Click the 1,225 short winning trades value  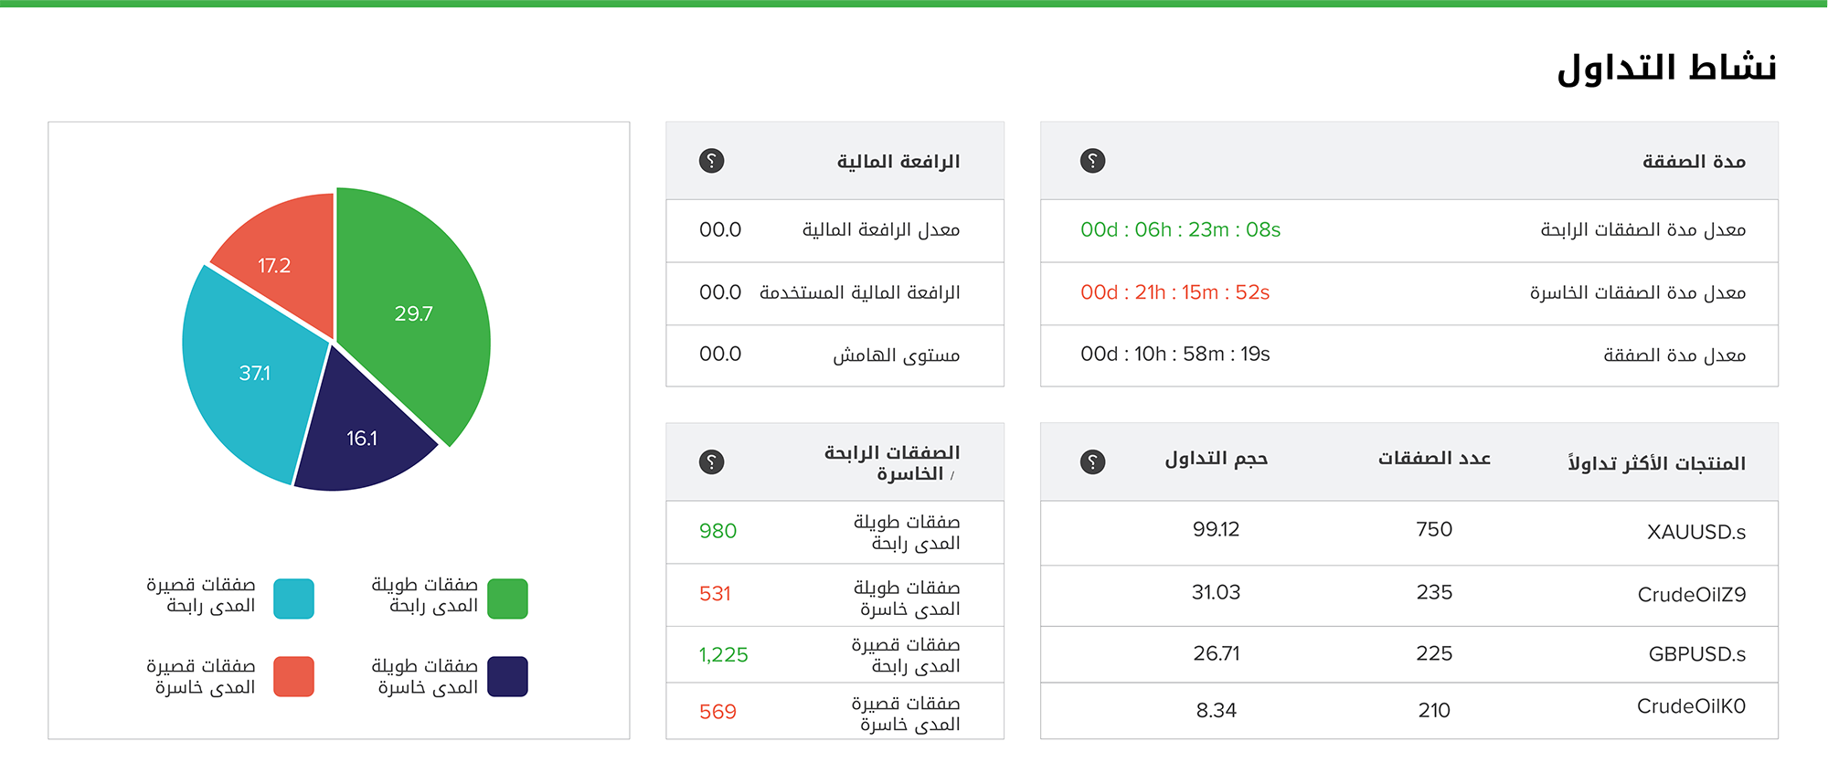[723, 655]
